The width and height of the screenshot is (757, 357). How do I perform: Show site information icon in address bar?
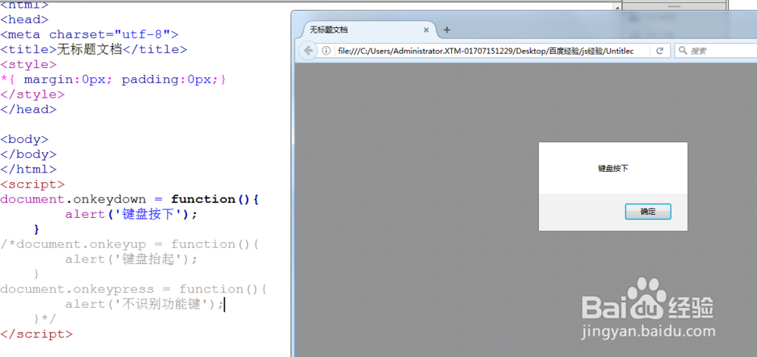coord(326,51)
